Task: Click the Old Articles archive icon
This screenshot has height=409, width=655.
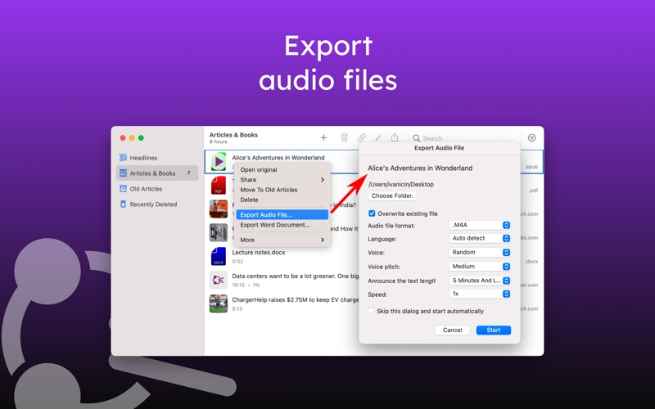Action: (123, 189)
